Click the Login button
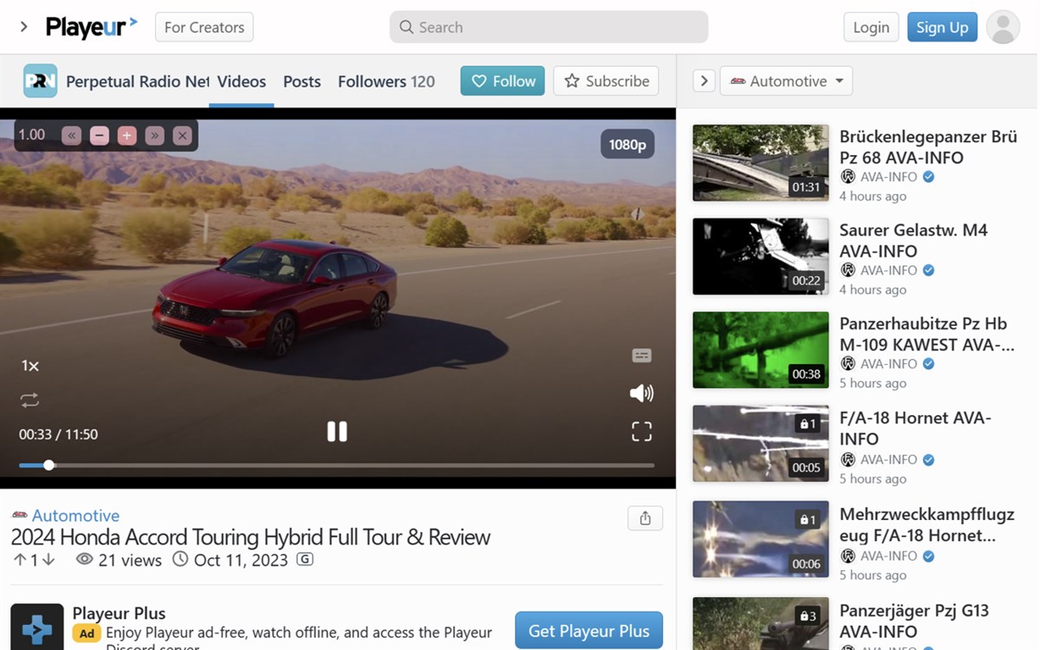This screenshot has width=1040, height=650. (x=871, y=27)
